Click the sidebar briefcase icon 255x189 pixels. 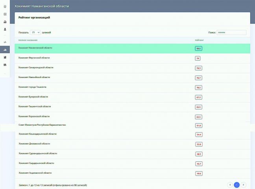pos(5,22)
